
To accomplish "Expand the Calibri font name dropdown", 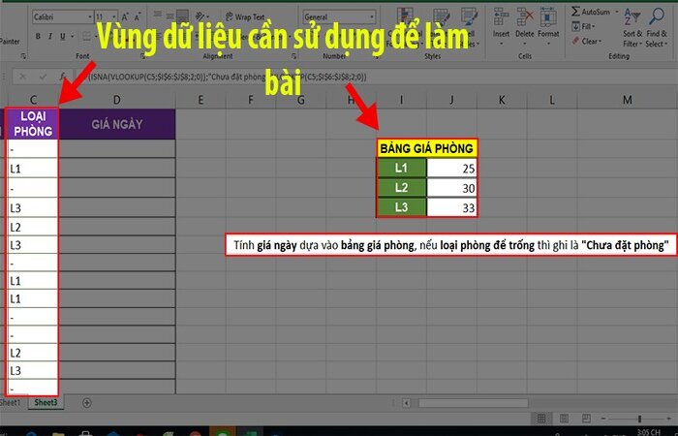I will tap(90, 16).
